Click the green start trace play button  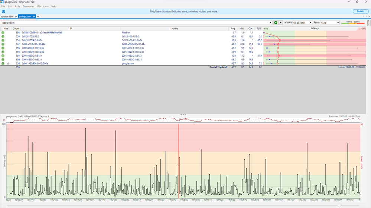(x=276, y=23)
